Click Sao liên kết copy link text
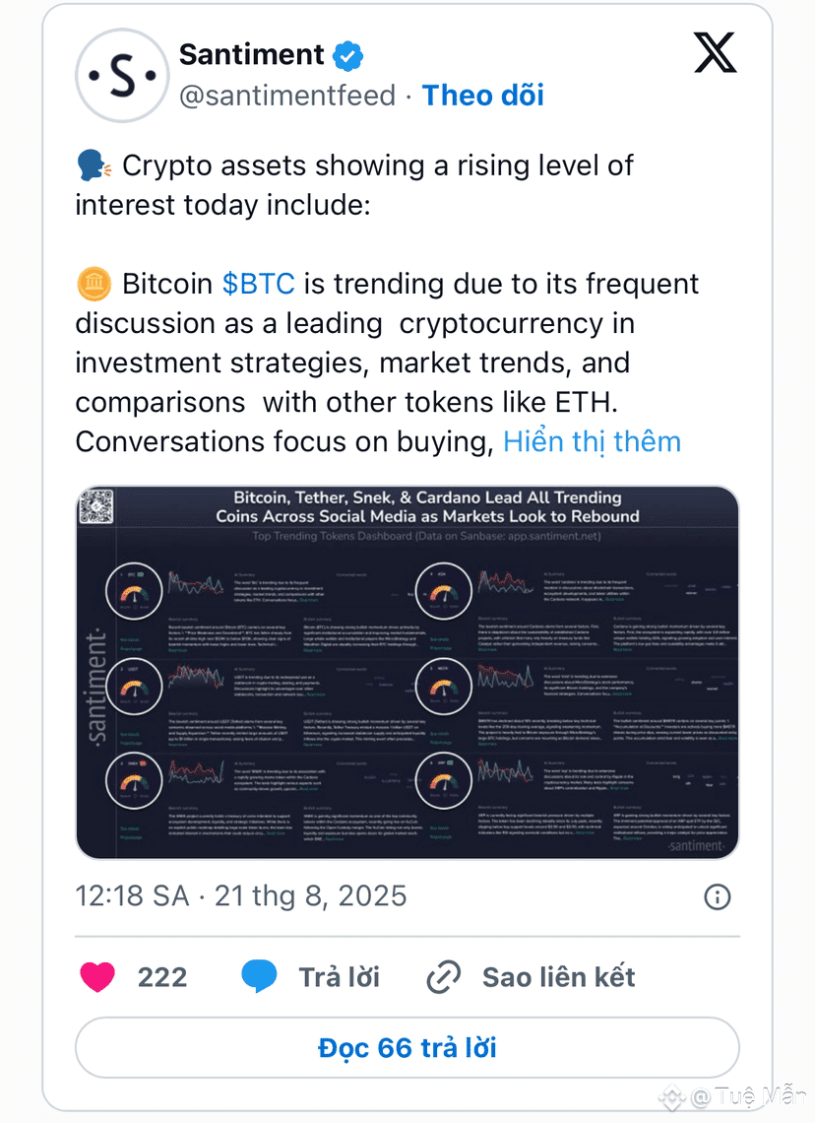This screenshot has height=1123, width=815. coord(559,977)
